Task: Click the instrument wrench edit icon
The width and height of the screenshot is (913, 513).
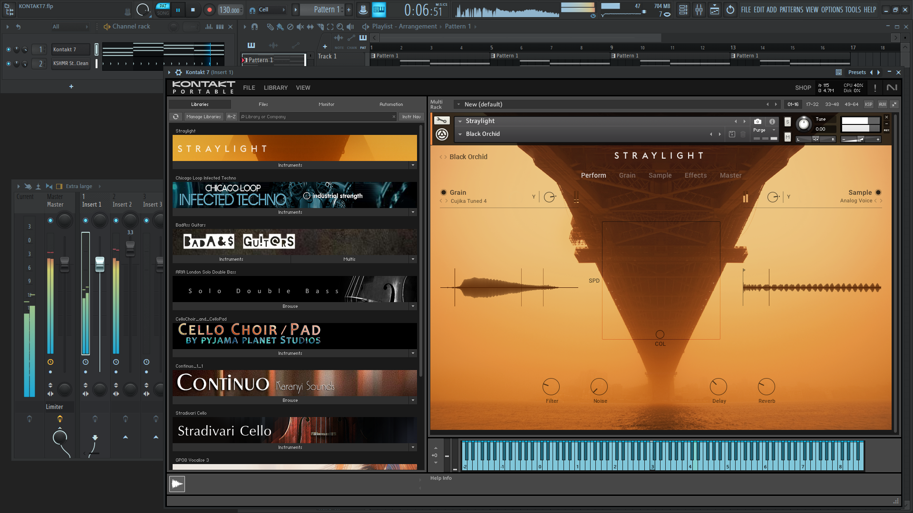Action: [442, 121]
